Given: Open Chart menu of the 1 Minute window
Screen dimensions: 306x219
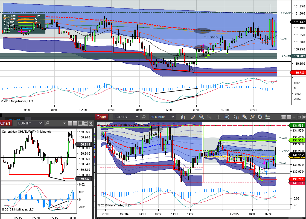Looking at the screenshot, I should (5, 123).
